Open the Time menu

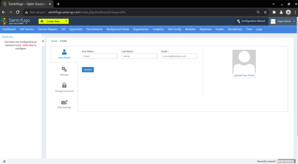[x=249, y=29]
